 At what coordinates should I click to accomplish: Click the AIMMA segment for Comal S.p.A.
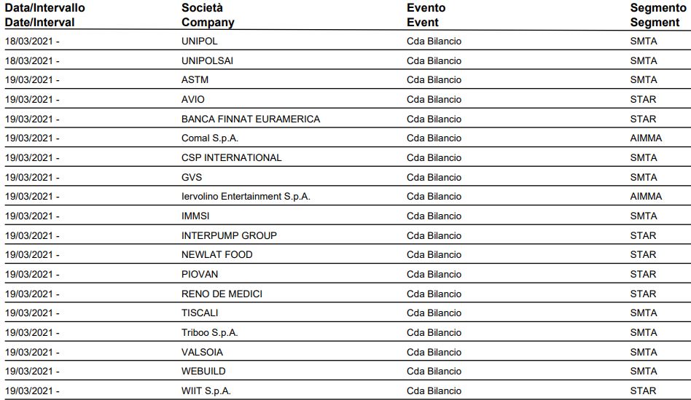pyautogui.click(x=646, y=138)
